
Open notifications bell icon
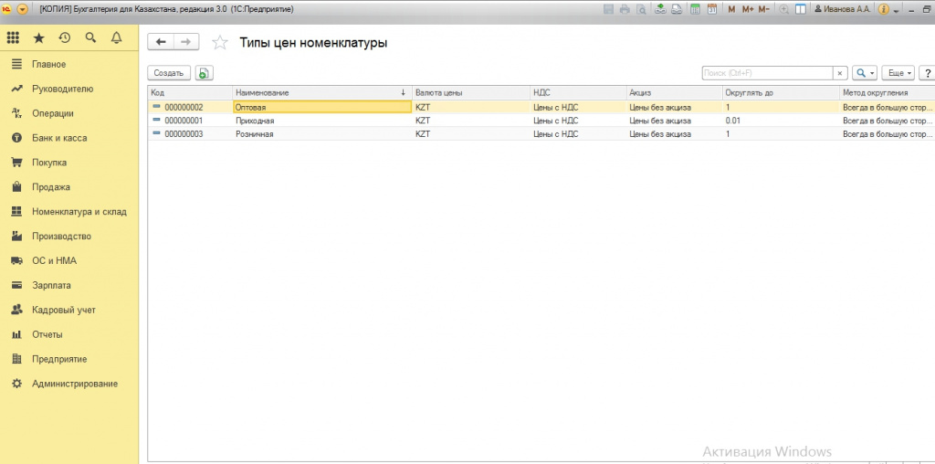[x=116, y=38]
